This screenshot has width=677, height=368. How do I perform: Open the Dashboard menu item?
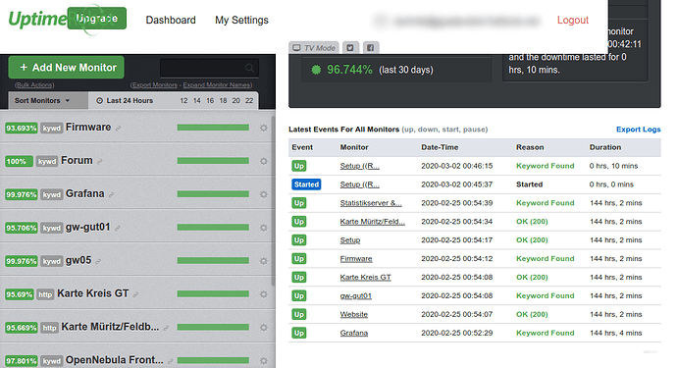[x=171, y=20]
